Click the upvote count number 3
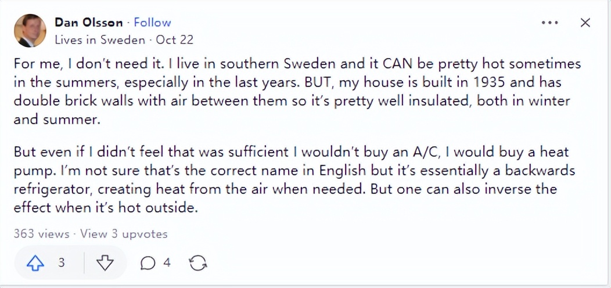 pyautogui.click(x=61, y=263)
